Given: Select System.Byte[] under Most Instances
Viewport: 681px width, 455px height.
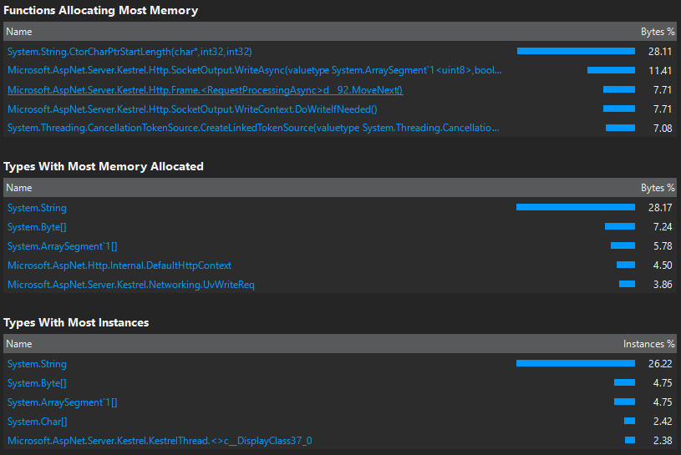Looking at the screenshot, I should click(x=37, y=383).
